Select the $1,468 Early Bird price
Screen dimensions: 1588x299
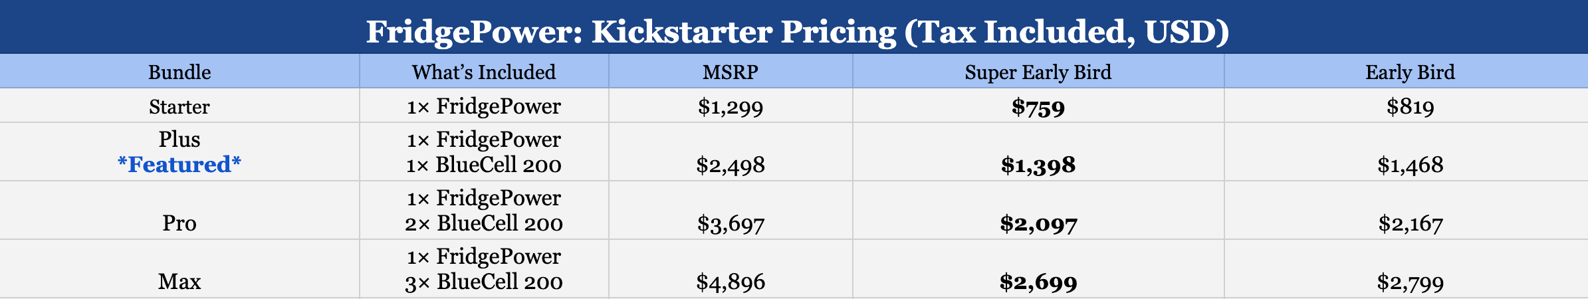point(1410,165)
